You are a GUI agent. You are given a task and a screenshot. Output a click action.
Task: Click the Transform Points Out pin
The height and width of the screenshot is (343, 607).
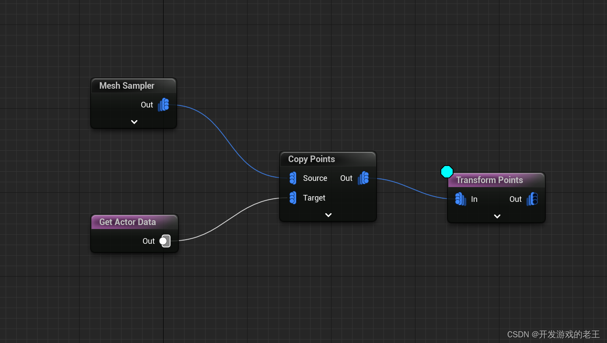(x=532, y=199)
